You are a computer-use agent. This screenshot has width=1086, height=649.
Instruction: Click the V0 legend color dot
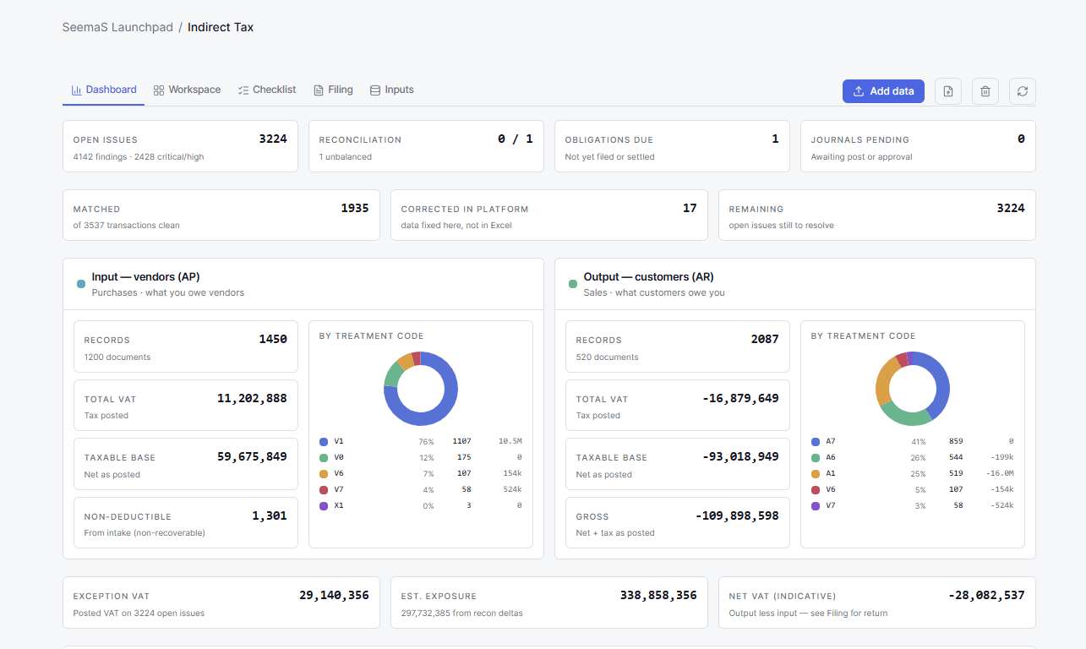[323, 457]
